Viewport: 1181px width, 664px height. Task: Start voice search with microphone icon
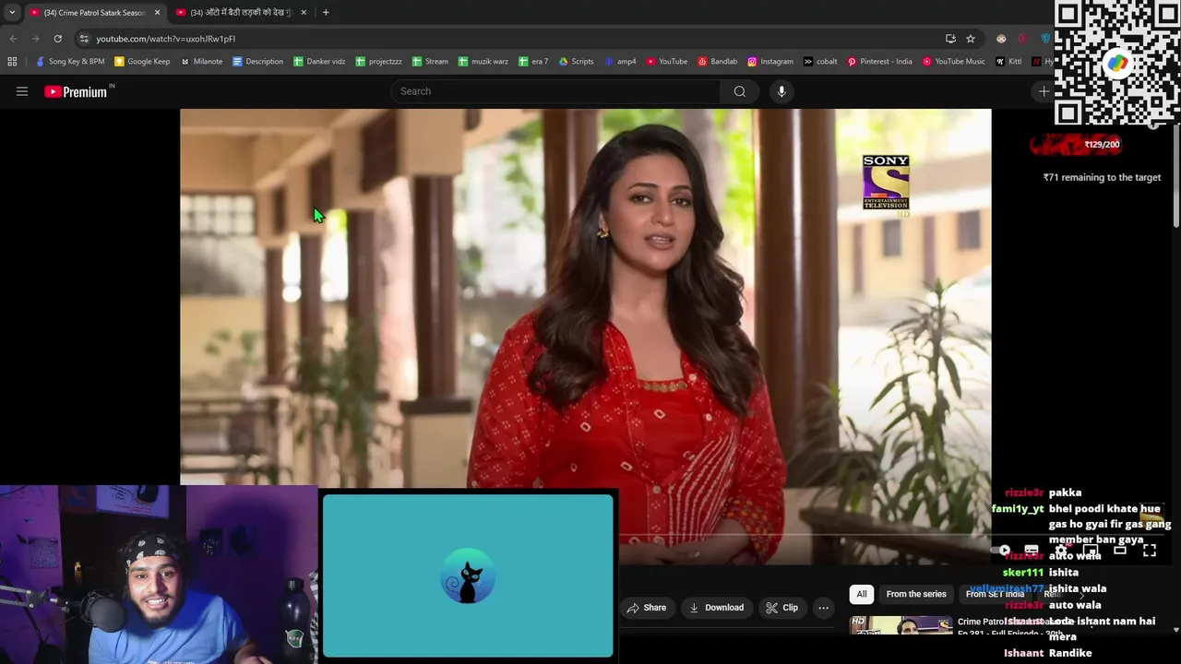click(x=781, y=91)
